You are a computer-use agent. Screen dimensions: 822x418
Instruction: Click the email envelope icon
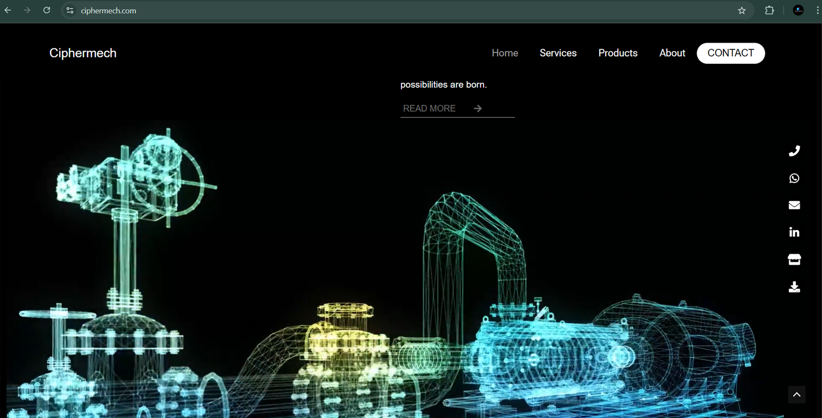point(794,205)
